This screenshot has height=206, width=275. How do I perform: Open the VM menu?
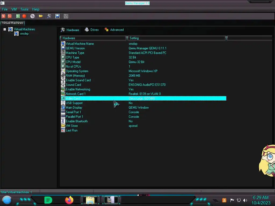coord(14,9)
